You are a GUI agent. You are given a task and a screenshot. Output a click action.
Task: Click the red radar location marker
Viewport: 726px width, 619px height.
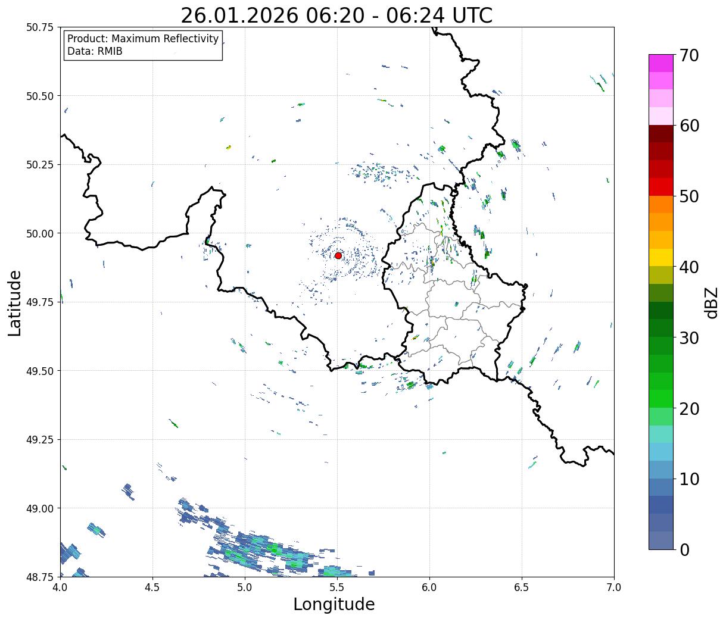[x=338, y=255]
